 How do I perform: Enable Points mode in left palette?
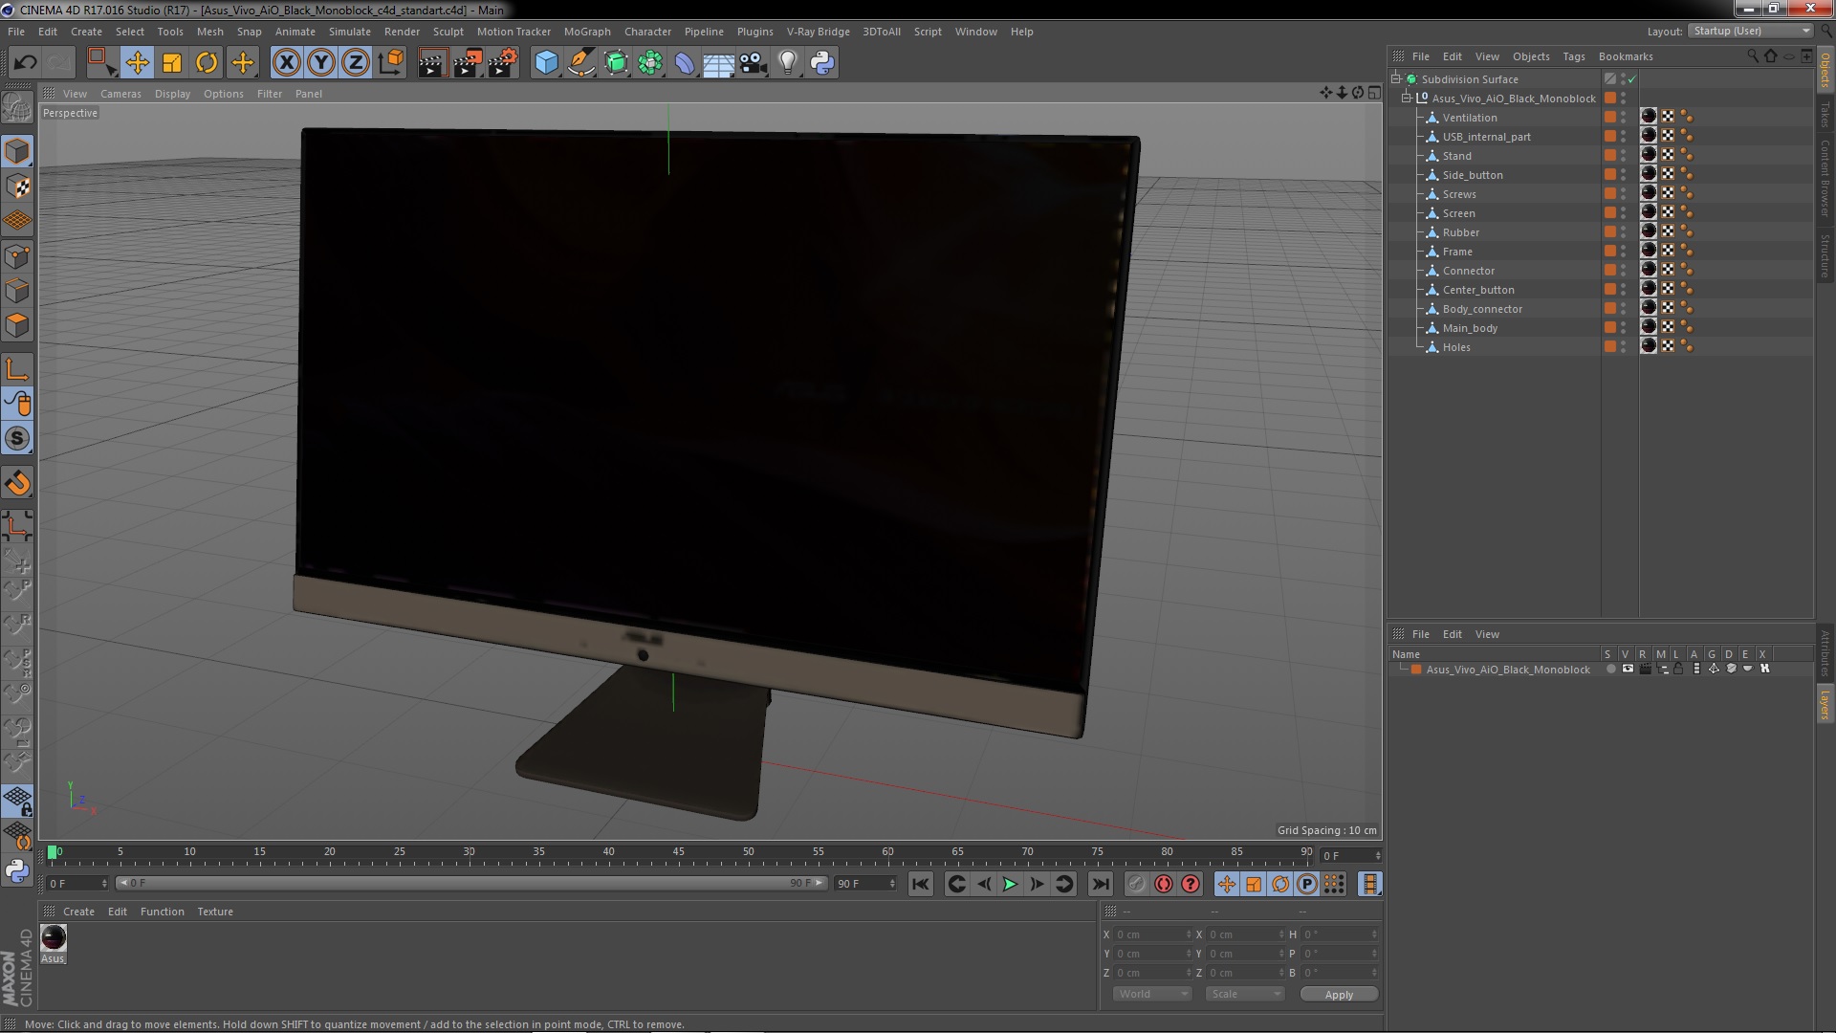pyautogui.click(x=17, y=256)
